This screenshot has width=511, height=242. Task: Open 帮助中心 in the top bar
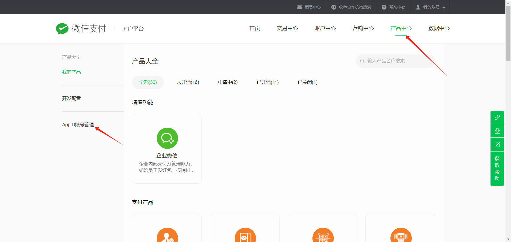click(x=393, y=7)
